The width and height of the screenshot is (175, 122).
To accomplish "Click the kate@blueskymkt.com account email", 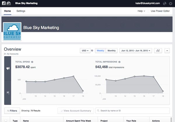I will (148, 3).
